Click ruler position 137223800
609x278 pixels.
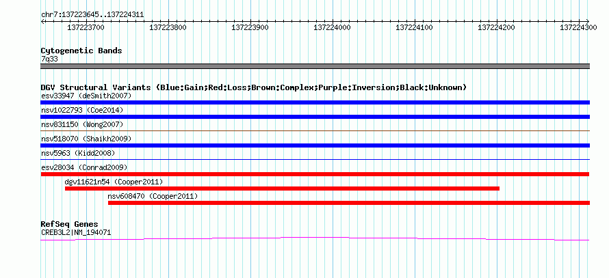coord(168,27)
